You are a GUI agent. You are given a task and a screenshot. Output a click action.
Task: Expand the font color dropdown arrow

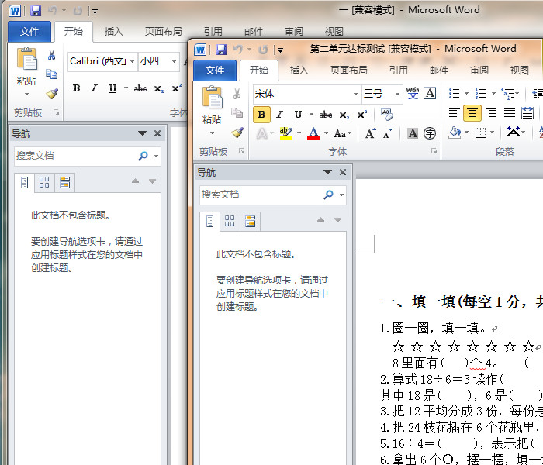[x=326, y=133]
